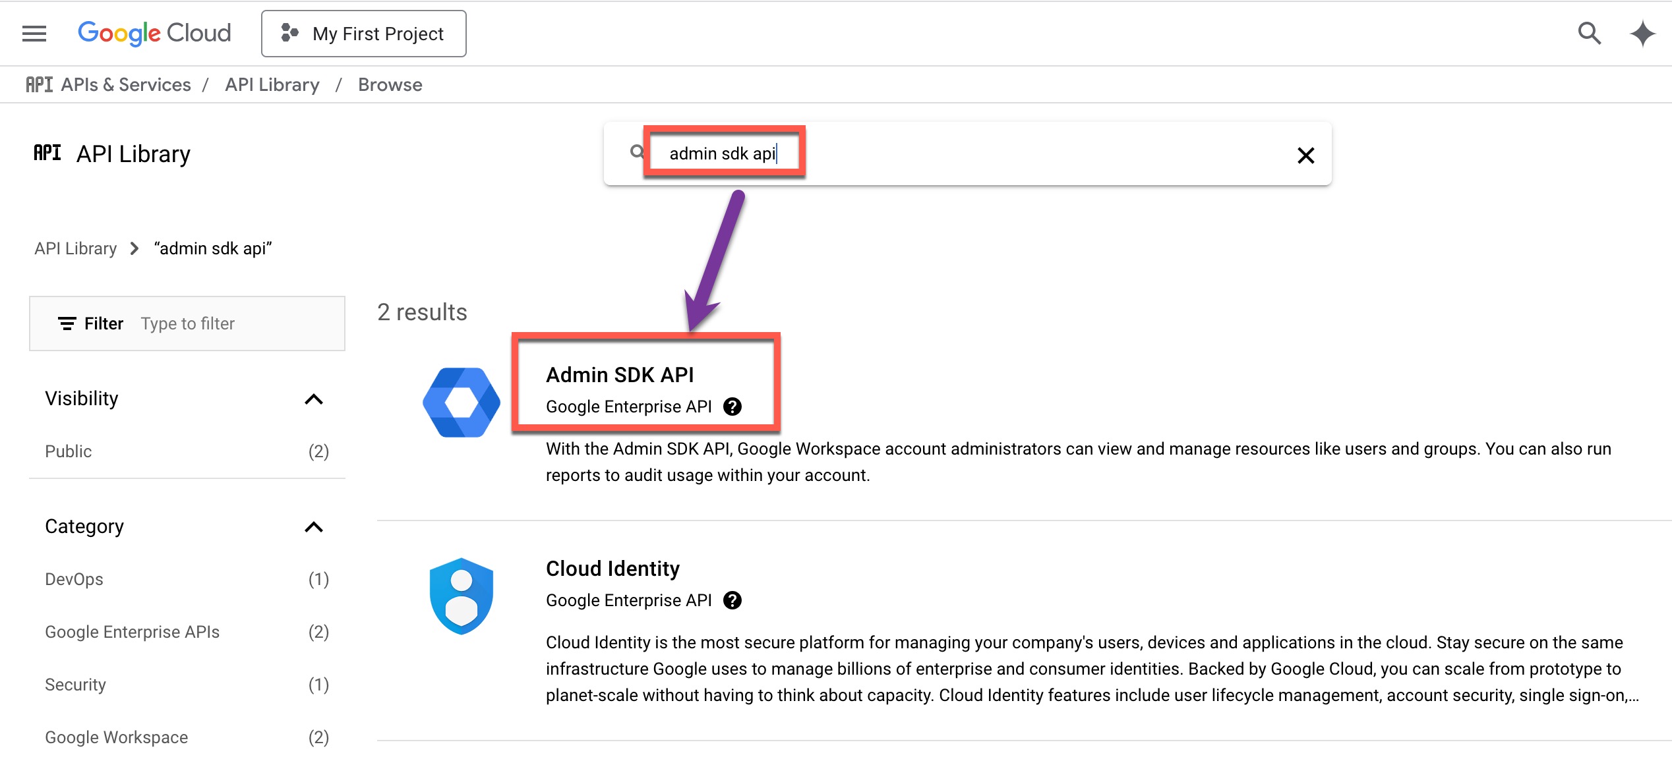The width and height of the screenshot is (1672, 759).
Task: Open the hamburger navigation menu
Action: pos(34,34)
